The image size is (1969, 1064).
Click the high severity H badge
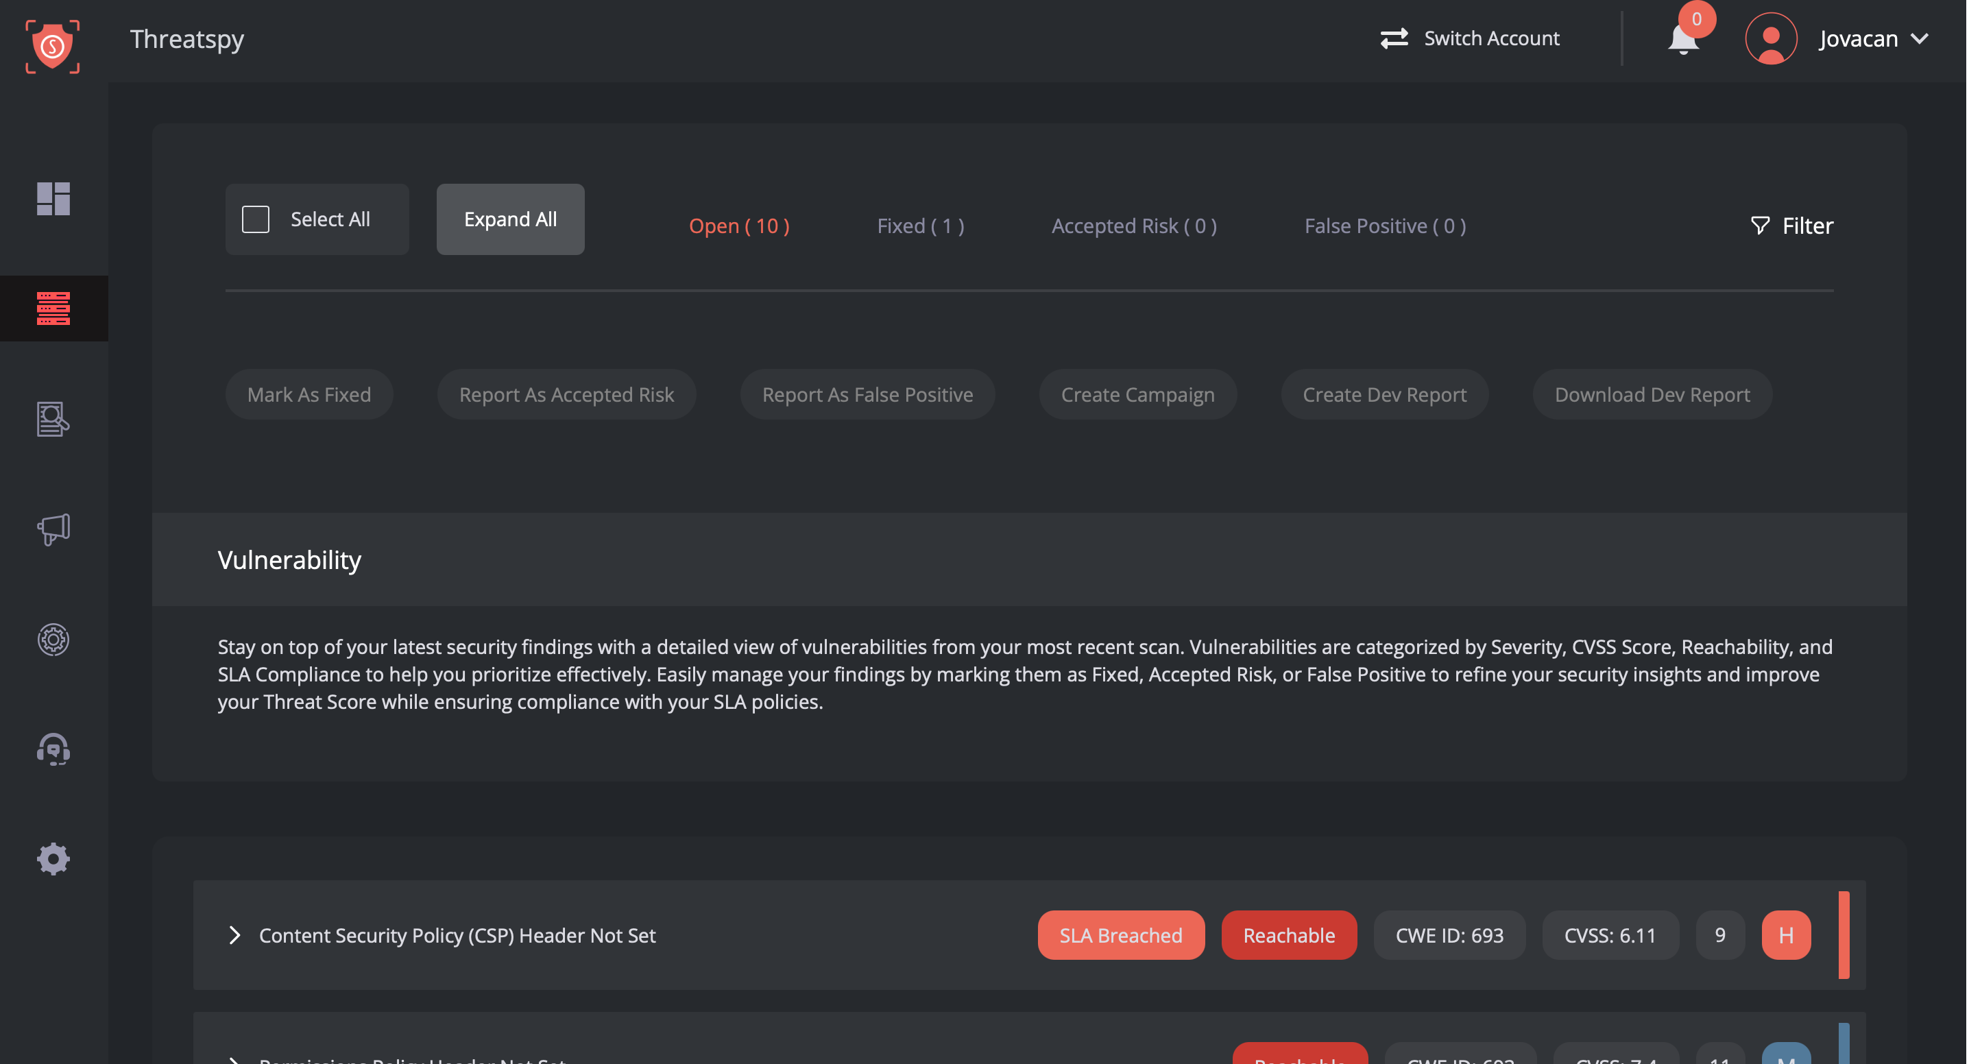pos(1785,935)
